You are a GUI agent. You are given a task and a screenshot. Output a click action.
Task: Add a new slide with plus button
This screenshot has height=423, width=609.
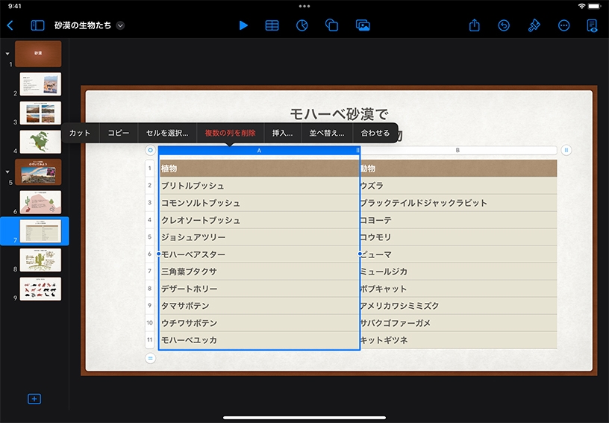pos(34,399)
